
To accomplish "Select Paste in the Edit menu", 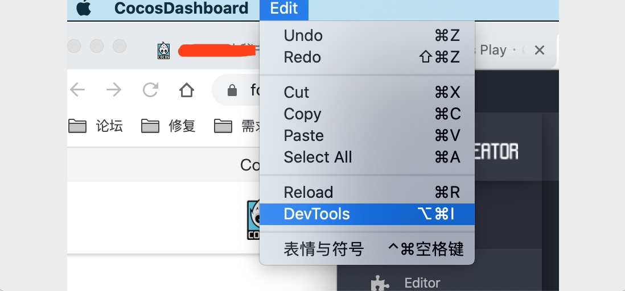I will (367, 136).
